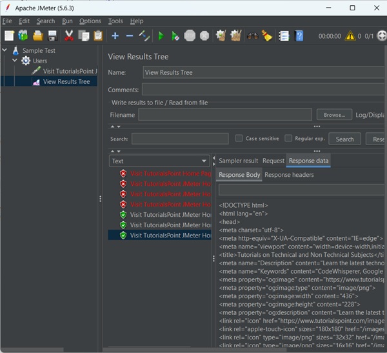This screenshot has width=387, height=353.
Task: Click the Cut scissors icon
Action: pos(69,36)
